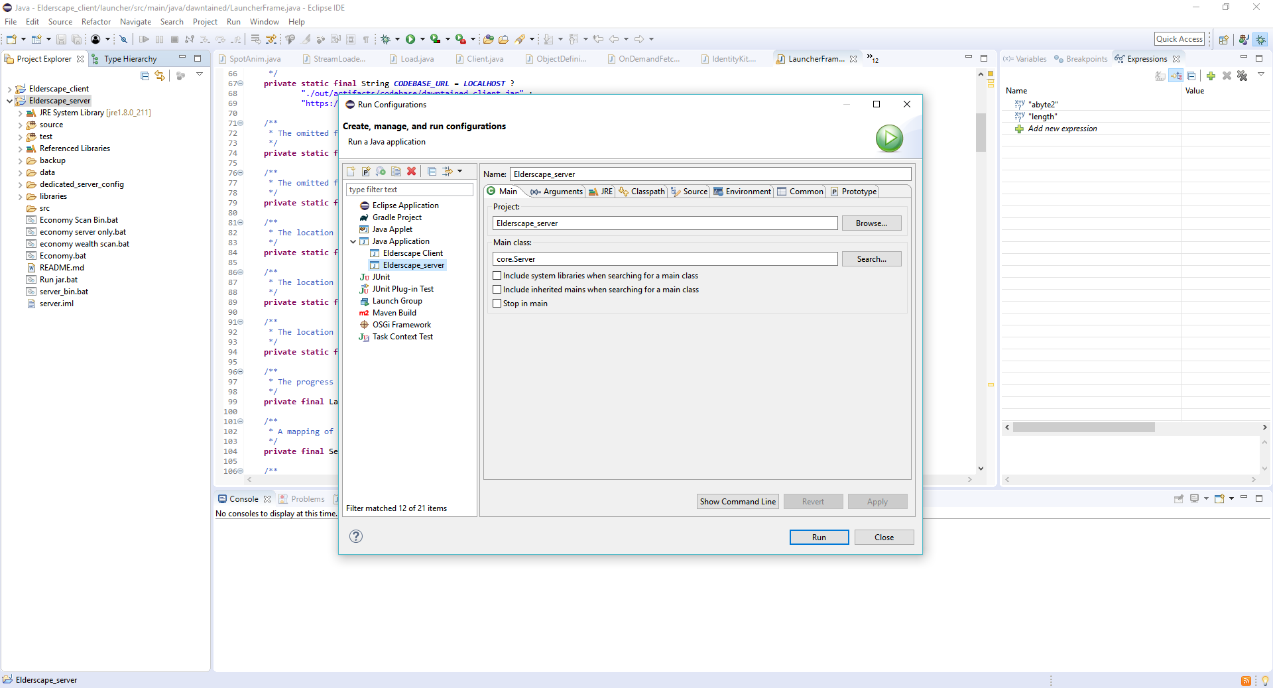The width and height of the screenshot is (1273, 688).
Task: Click the export launch configuration icon
Action: [x=381, y=172]
